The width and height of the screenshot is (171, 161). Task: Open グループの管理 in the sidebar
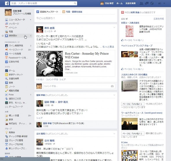click(x=16, y=140)
